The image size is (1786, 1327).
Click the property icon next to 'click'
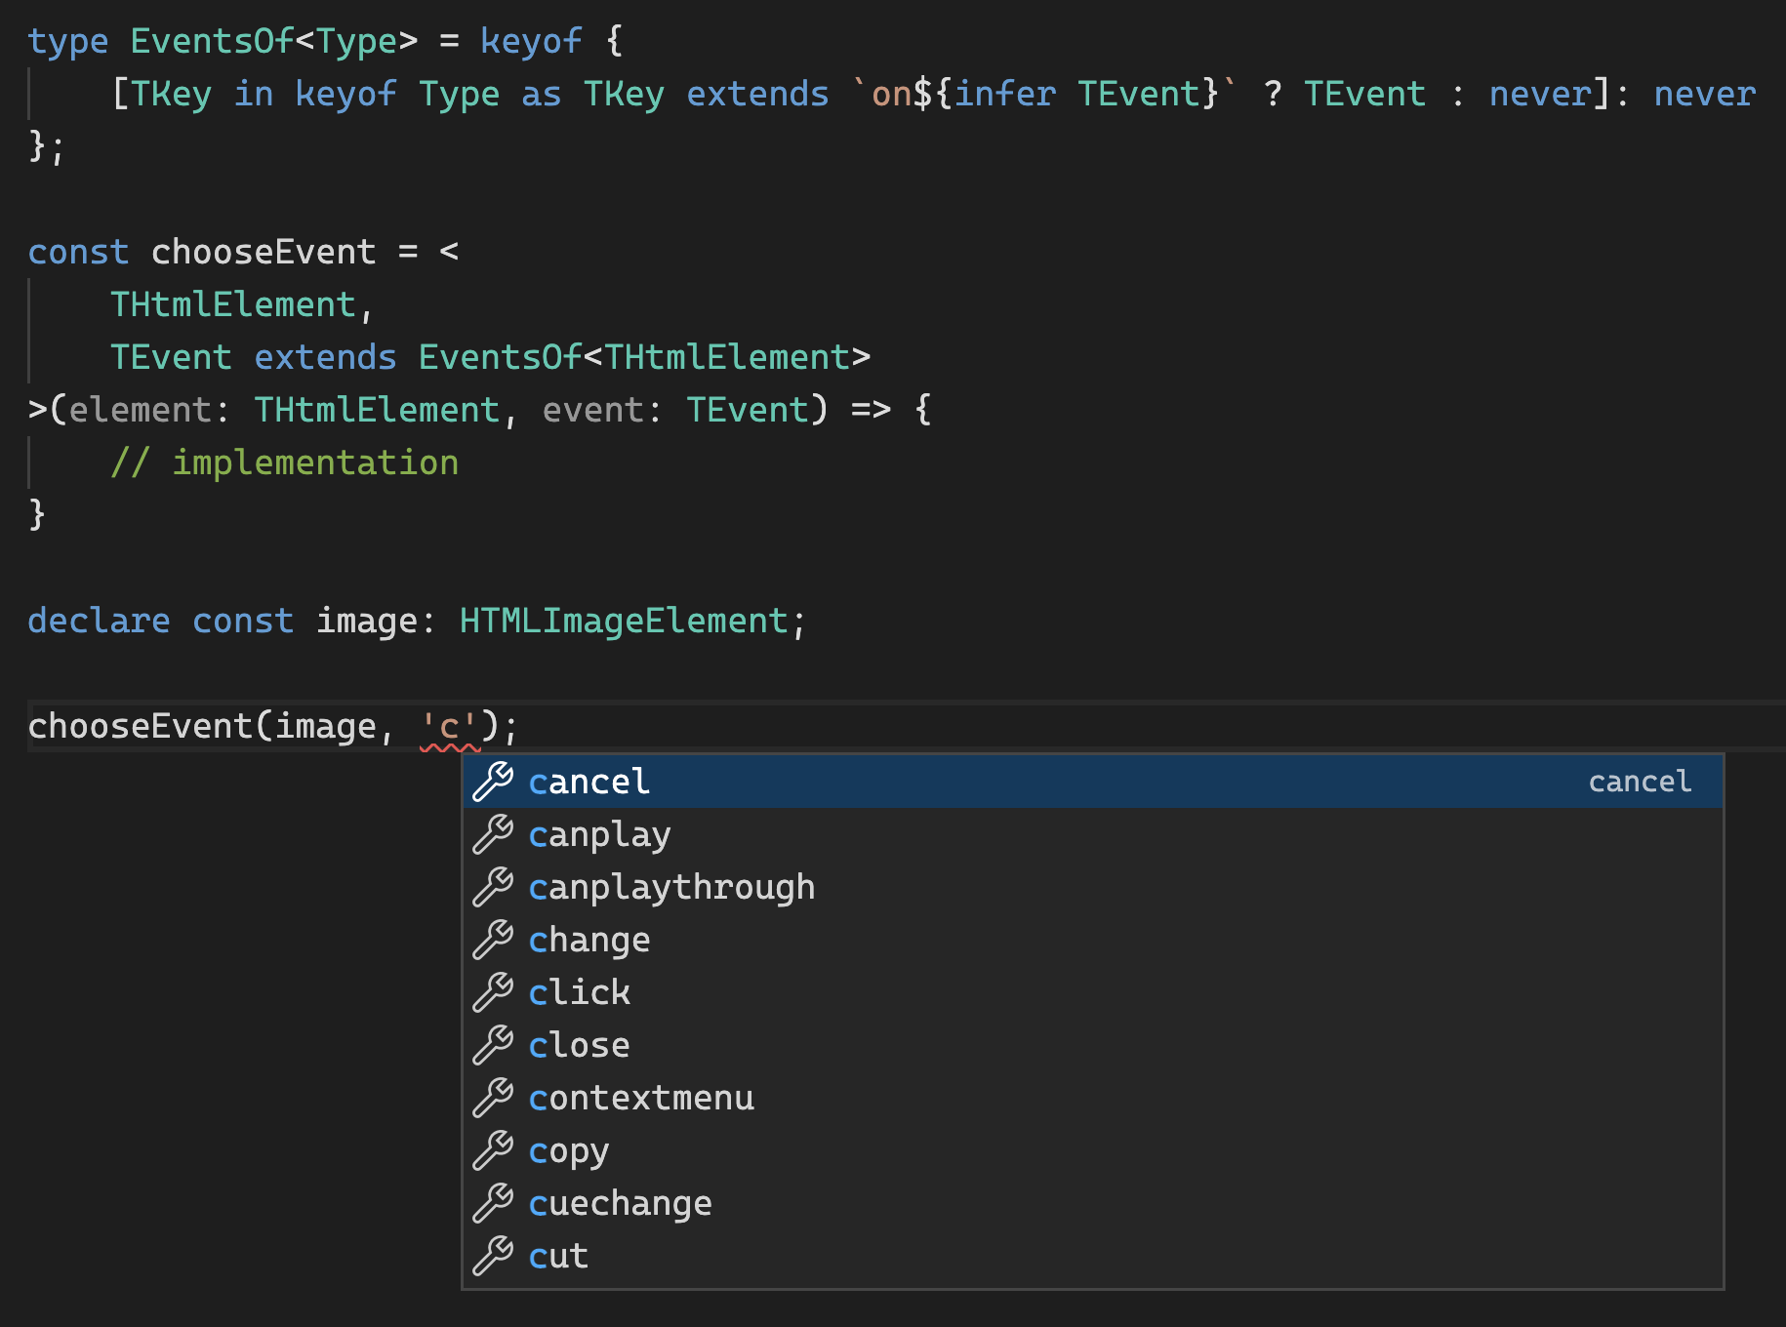tap(493, 992)
